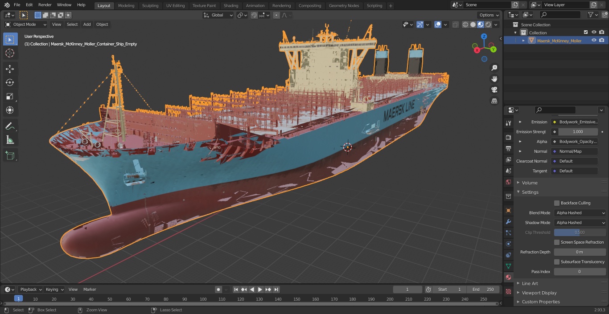Click the pan hand viewport gizmo
Image resolution: width=609 pixels, height=314 pixels.
pyautogui.click(x=494, y=79)
